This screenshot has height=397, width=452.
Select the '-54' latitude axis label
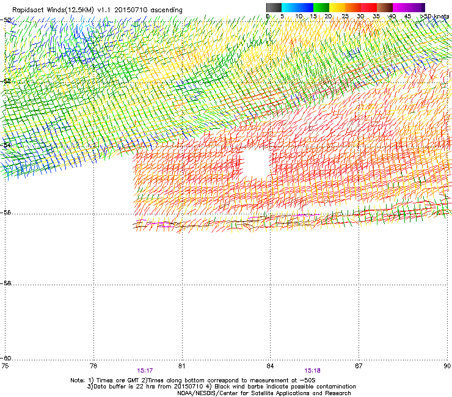6,145
